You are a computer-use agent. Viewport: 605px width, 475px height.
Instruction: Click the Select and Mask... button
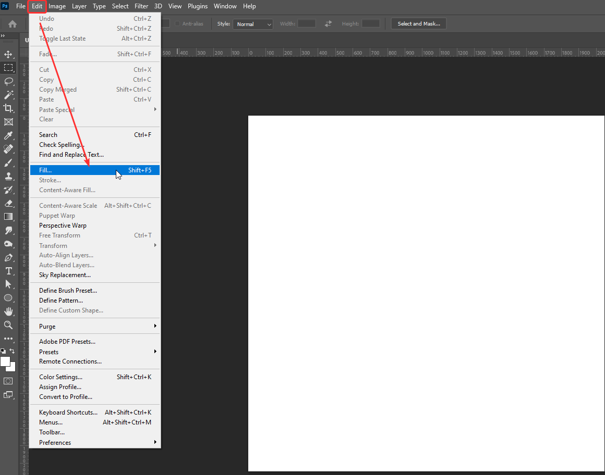(419, 24)
